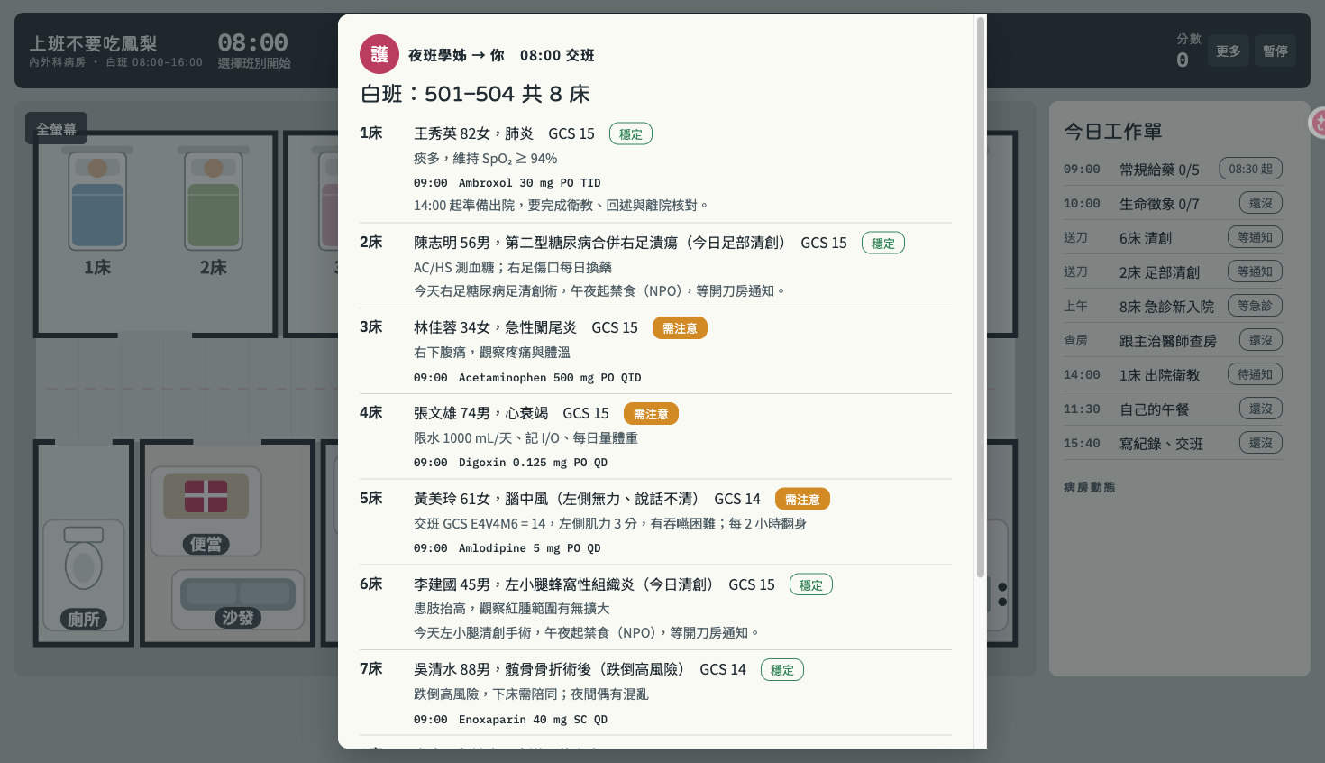Select bed 2床 on the ward map
Screen dimensions: 1325x763
tap(214, 200)
